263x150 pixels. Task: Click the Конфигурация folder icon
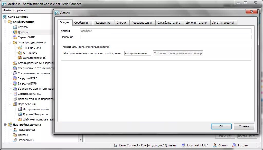click(10, 22)
